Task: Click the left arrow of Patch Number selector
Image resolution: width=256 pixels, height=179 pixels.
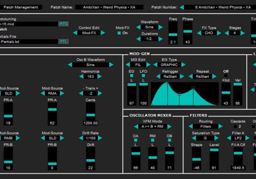Action: tap(182, 7)
